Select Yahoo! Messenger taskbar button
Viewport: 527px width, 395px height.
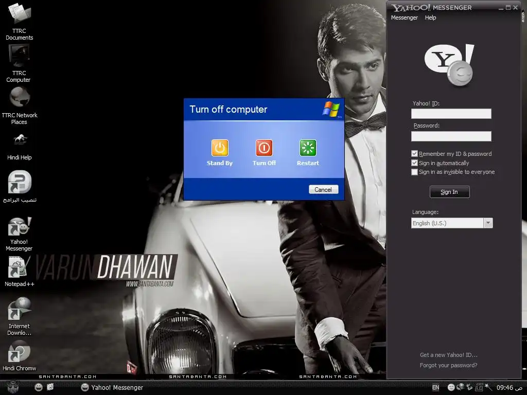[x=113, y=387]
